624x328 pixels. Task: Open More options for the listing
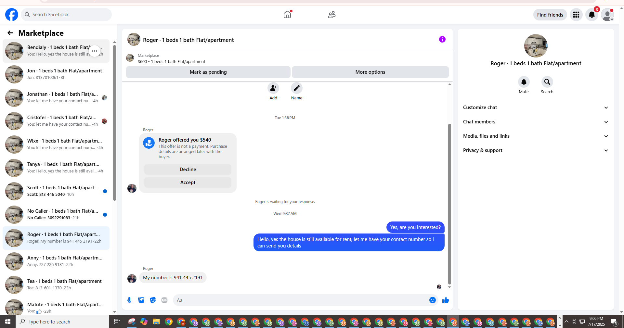coord(370,72)
